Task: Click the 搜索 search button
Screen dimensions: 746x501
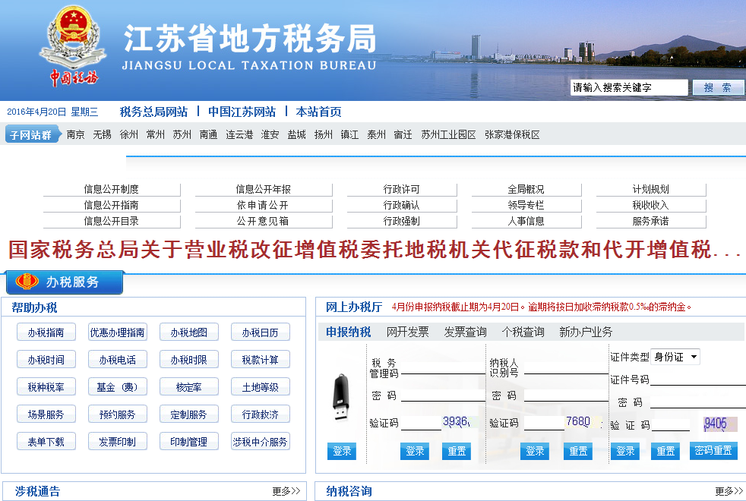Action: [x=718, y=87]
